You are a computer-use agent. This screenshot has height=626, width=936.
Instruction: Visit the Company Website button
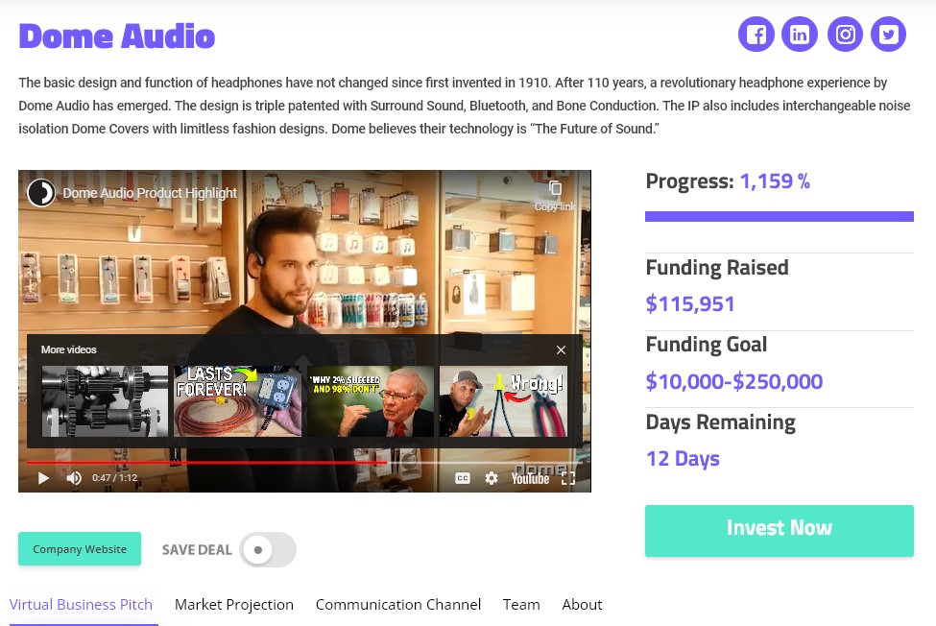click(80, 549)
